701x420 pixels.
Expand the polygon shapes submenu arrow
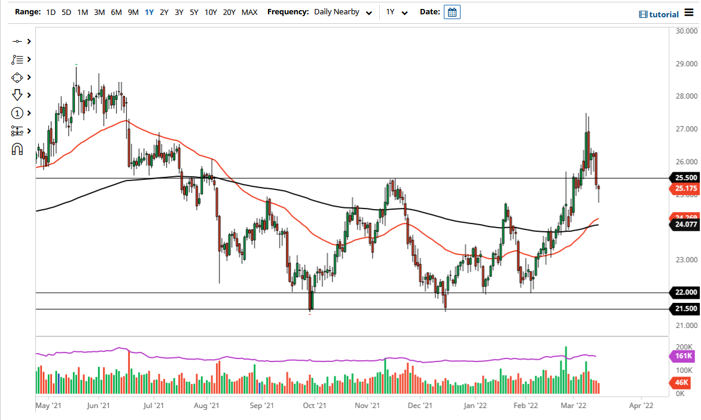[29, 78]
